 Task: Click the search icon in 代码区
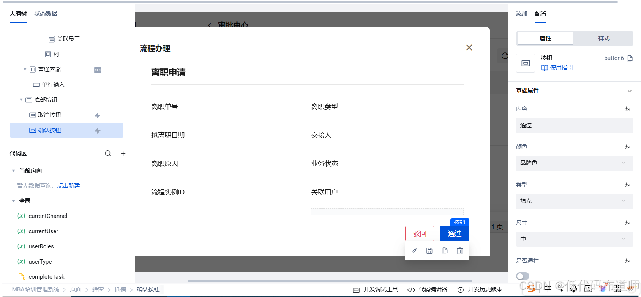[x=108, y=153]
